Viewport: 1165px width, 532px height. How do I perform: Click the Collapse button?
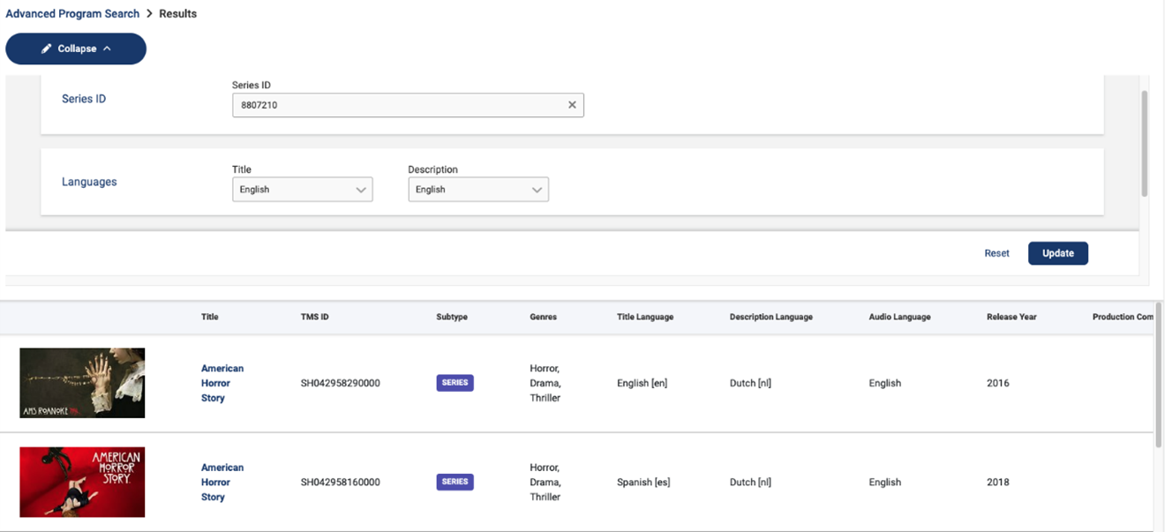click(x=76, y=49)
